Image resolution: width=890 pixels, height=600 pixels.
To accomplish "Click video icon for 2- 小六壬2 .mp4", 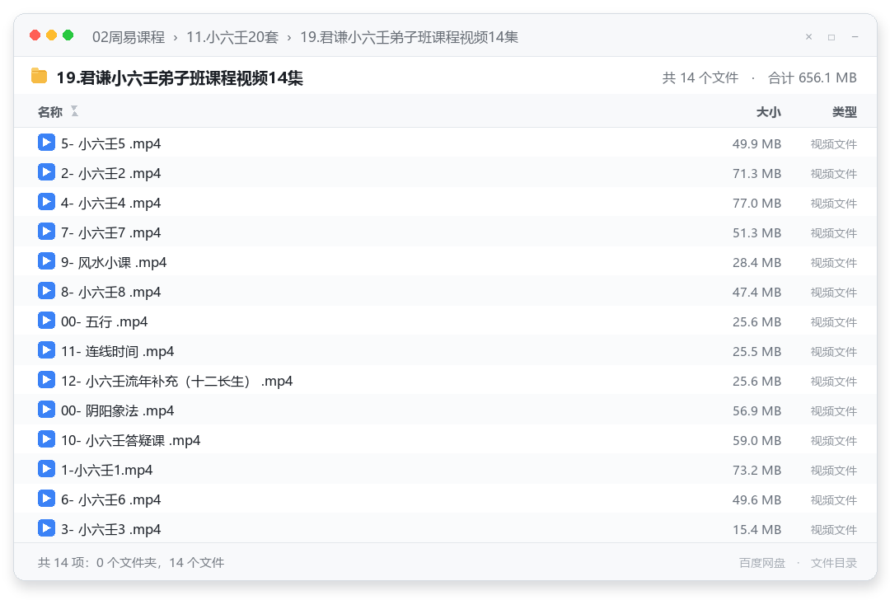I will pos(46,172).
